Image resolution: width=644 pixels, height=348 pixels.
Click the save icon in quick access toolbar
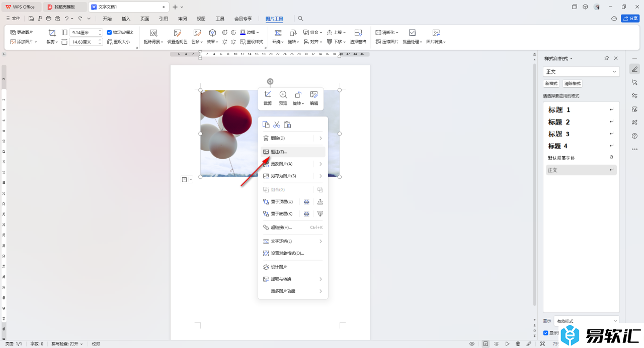(31, 19)
